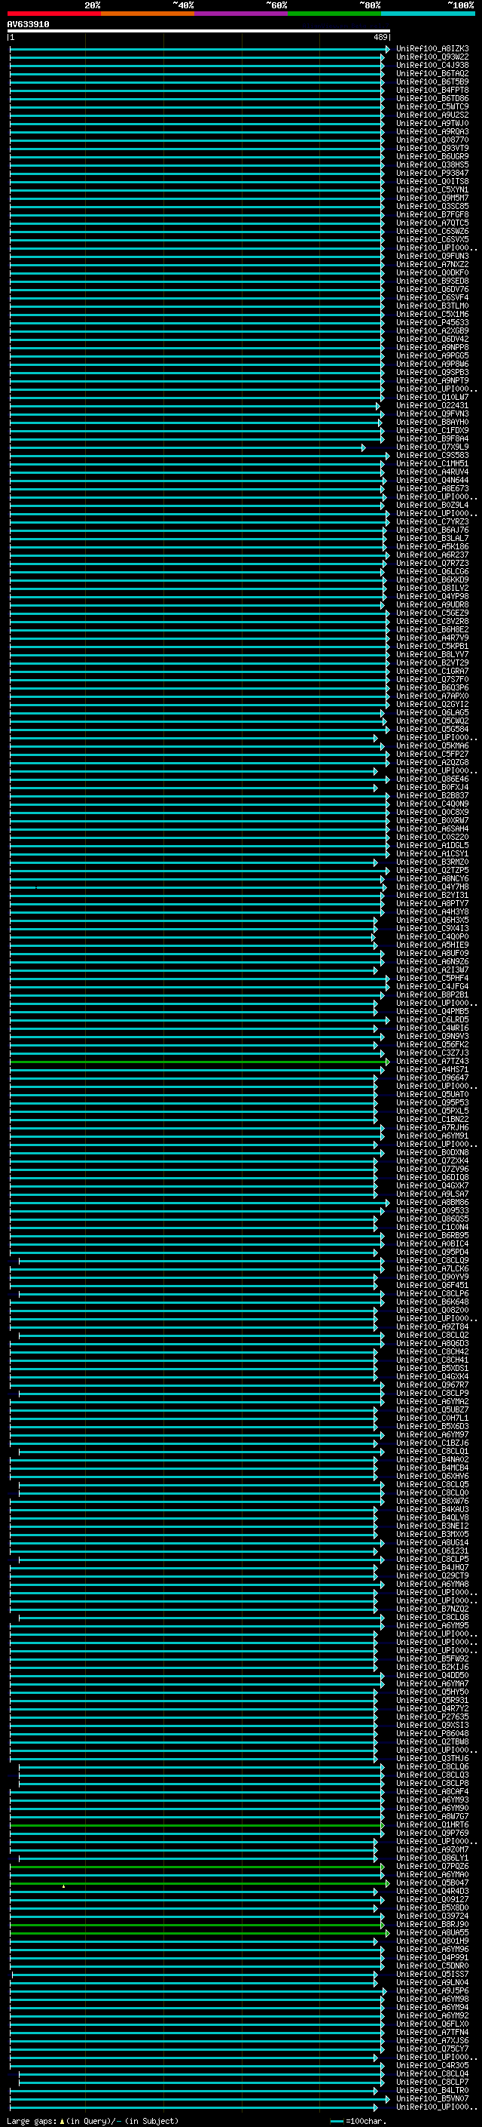This screenshot has height=2127, width=482.
Task: Click the orange ~40% identity legend swatch
Action: pos(148,14)
